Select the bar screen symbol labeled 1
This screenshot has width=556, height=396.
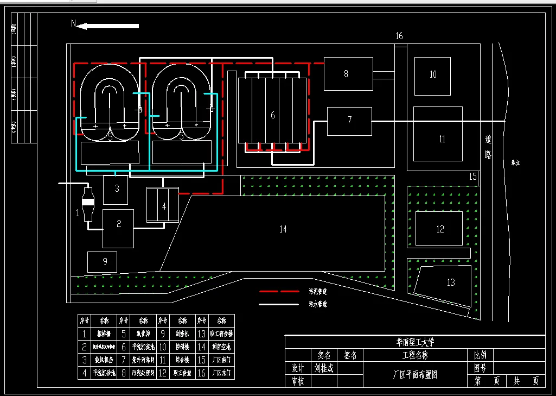click(88, 204)
